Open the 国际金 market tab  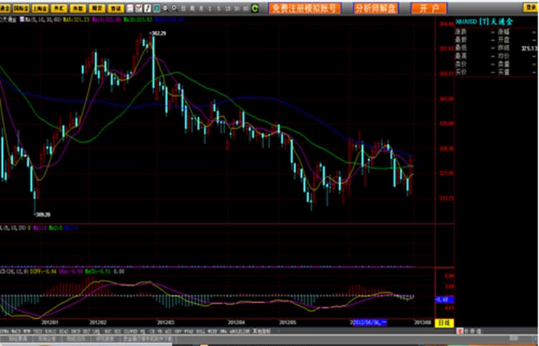pyautogui.click(x=21, y=8)
